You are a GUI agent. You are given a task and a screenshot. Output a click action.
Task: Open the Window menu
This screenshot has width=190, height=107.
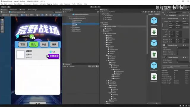point(80,4)
